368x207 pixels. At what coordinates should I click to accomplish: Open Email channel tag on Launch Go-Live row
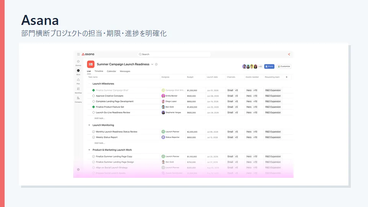230,112
